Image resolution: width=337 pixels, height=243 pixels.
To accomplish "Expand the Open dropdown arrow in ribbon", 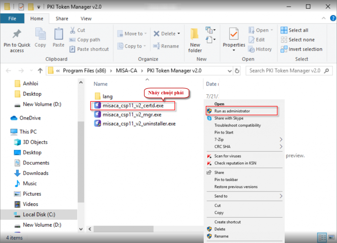I will click(x=272, y=30).
